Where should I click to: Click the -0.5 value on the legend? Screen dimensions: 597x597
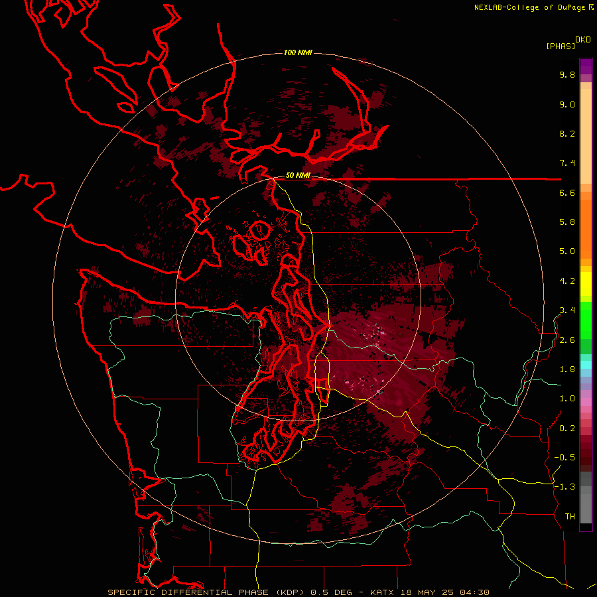coord(564,458)
